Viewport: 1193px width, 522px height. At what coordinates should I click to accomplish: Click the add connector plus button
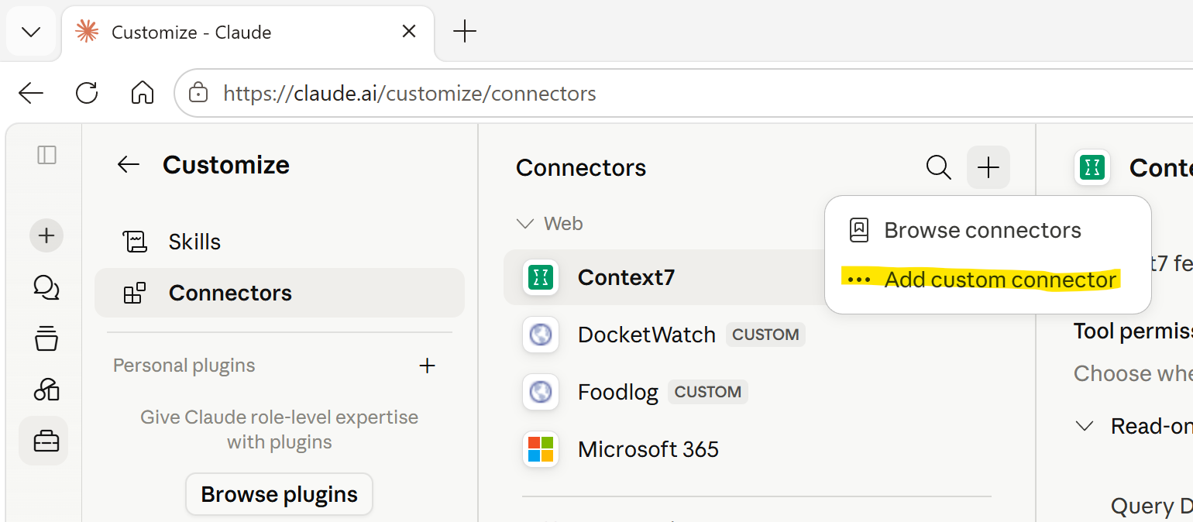pos(988,167)
